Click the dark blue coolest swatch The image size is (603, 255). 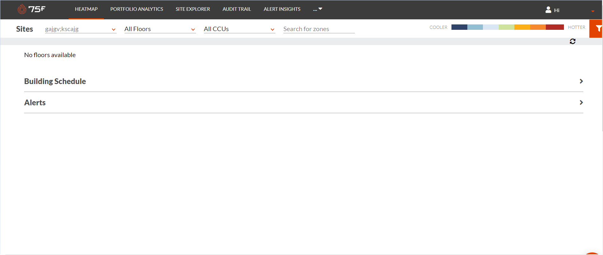coord(459,27)
